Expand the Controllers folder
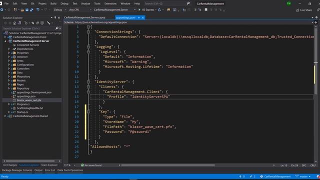The height and width of the screenshot is (180, 320). (9, 69)
